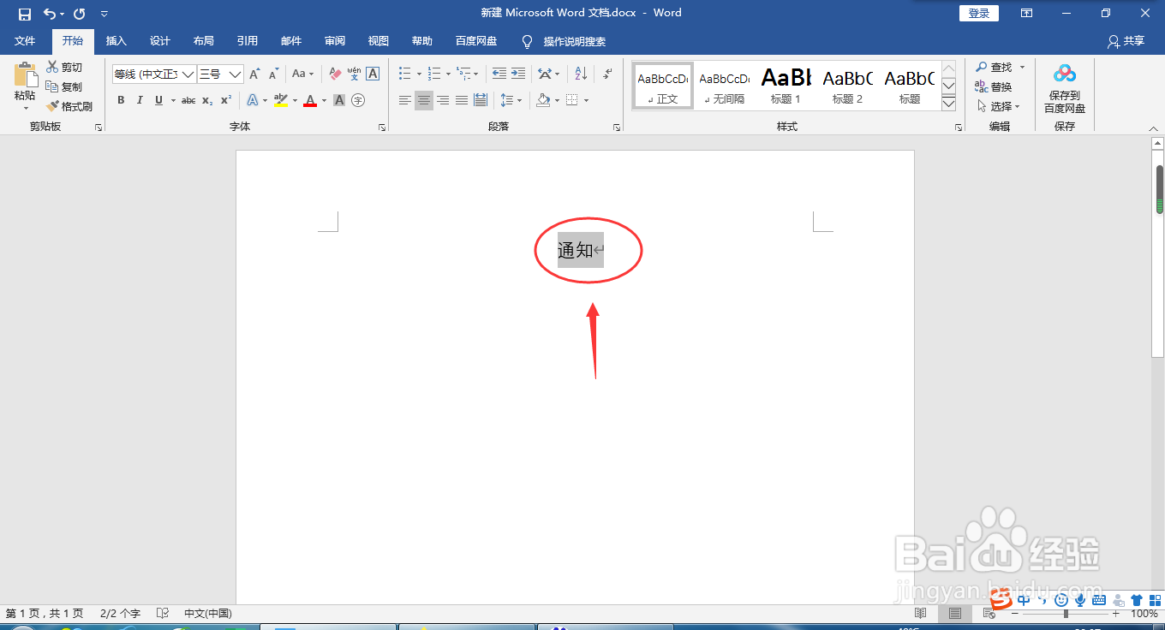The image size is (1165, 630).
Task: Apply text effects with glowing A icon
Action: point(253,100)
